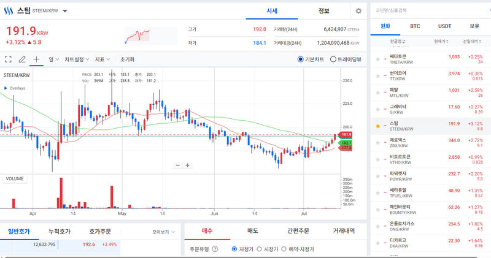Click the red 177.3 MA tag

coord(346,148)
